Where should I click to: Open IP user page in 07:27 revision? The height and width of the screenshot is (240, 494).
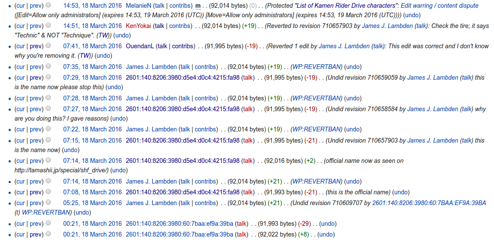tap(183, 109)
